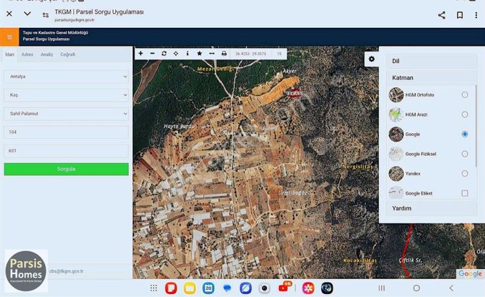485x297 pixels.
Task: Click the Google logo on map
Action: coord(470,274)
